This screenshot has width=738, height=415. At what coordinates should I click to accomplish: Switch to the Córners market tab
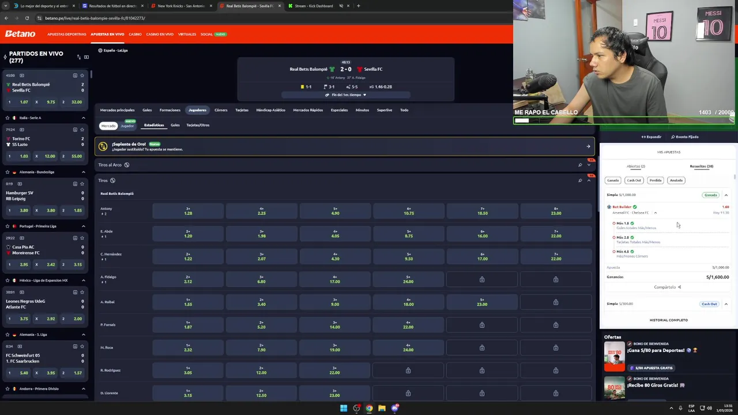(221, 110)
